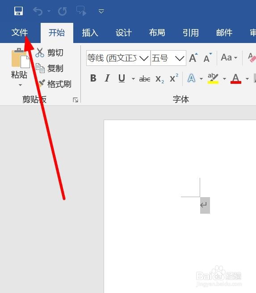Click the touch/mouse mode icon
Viewport: 256px width, 293px height.
pos(81,11)
